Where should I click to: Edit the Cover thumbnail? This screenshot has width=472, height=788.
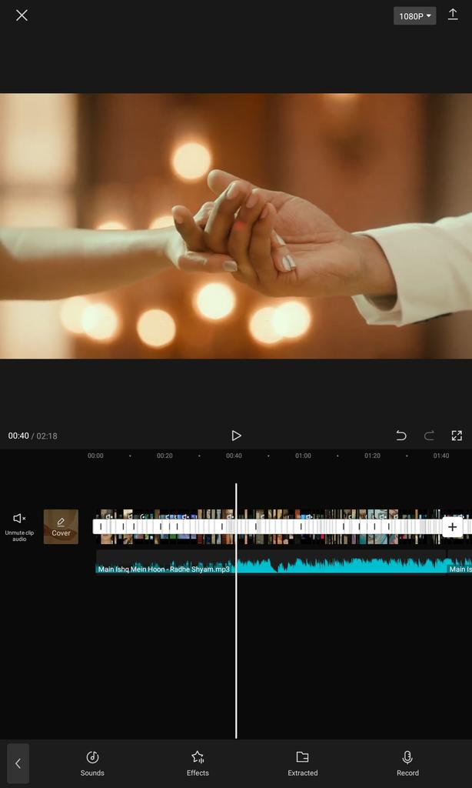coord(61,526)
